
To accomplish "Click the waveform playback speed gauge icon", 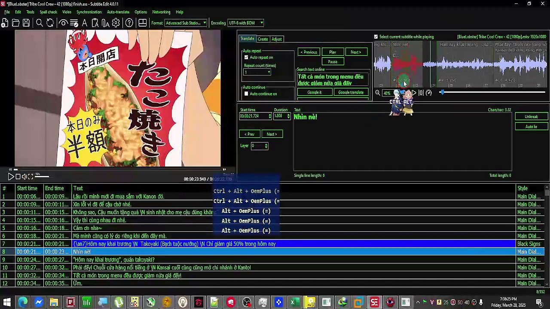I will pyautogui.click(x=428, y=93).
